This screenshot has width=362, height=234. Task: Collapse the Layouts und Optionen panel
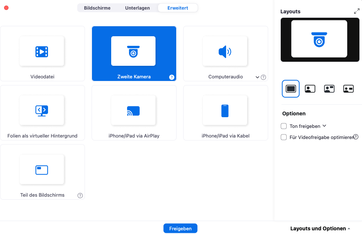pyautogui.click(x=320, y=228)
